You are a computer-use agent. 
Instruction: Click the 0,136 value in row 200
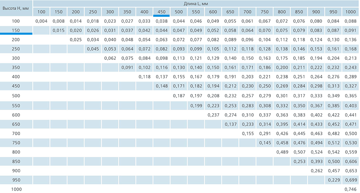(x=350, y=39)
